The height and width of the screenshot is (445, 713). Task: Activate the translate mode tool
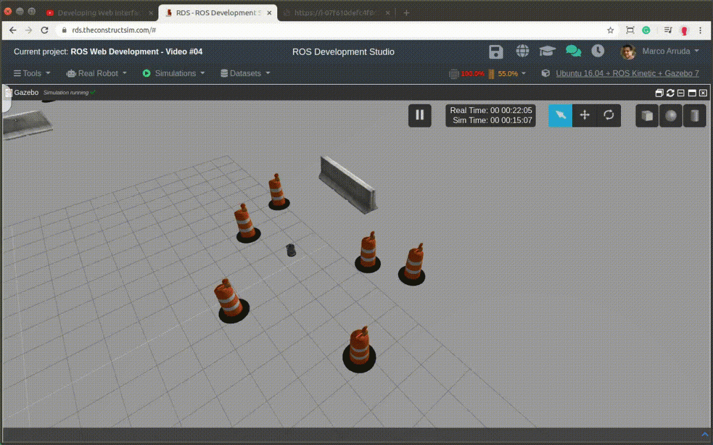(584, 115)
